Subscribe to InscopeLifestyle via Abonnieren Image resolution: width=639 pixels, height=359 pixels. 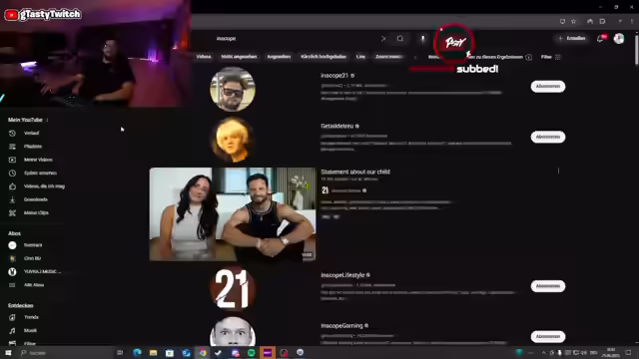tap(548, 286)
